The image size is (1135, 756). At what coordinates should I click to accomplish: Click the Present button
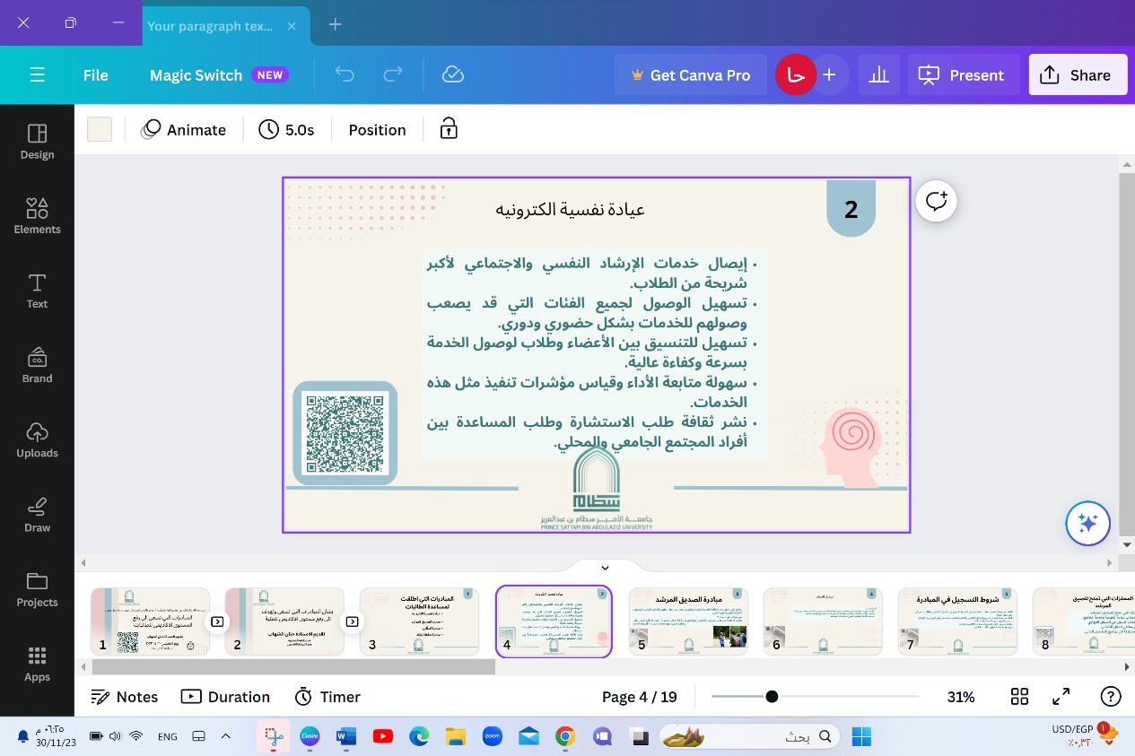click(962, 75)
